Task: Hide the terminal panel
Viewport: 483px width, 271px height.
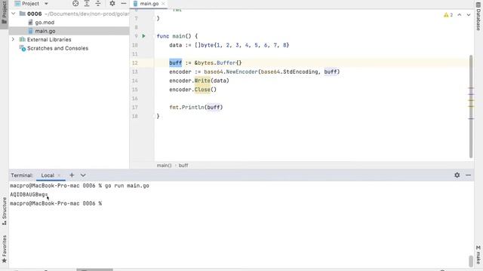Action: coord(469,175)
